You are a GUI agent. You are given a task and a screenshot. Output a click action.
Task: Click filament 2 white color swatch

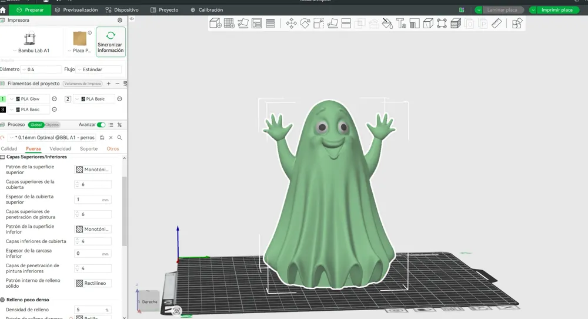pyautogui.click(x=68, y=99)
